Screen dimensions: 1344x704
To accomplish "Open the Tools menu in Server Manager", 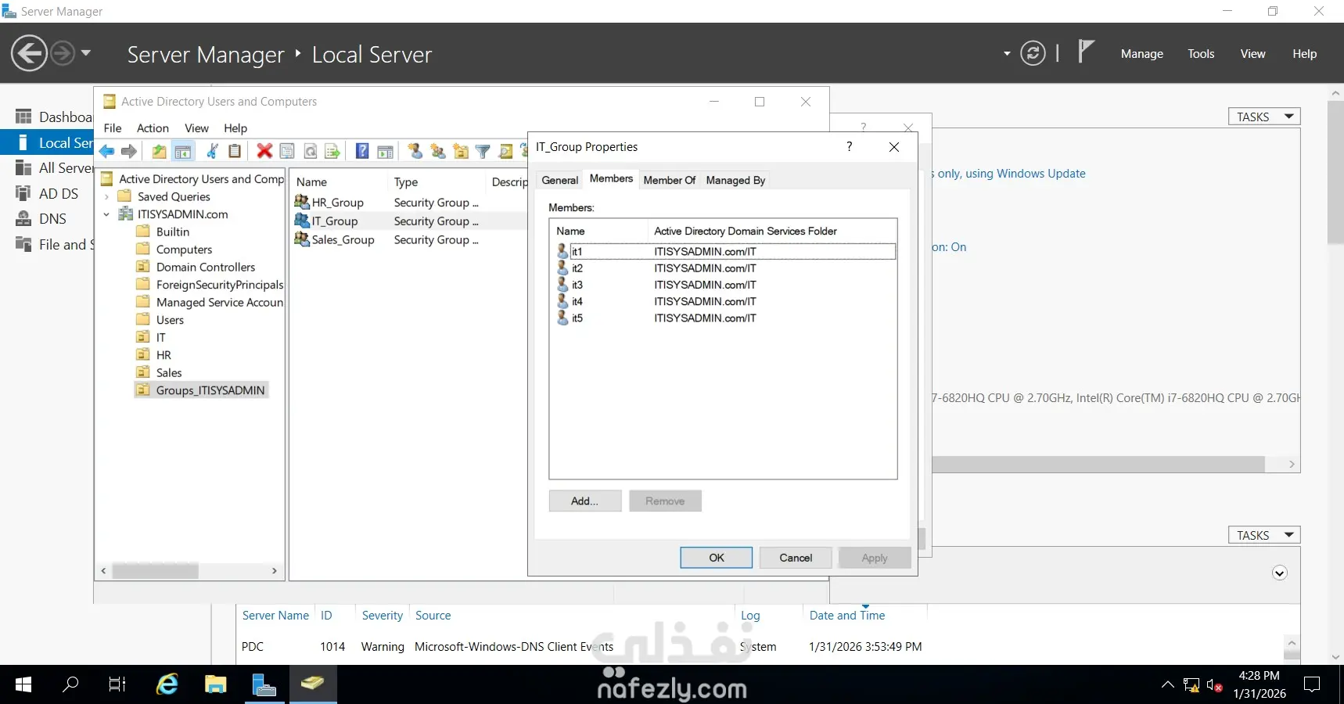I will [x=1201, y=54].
